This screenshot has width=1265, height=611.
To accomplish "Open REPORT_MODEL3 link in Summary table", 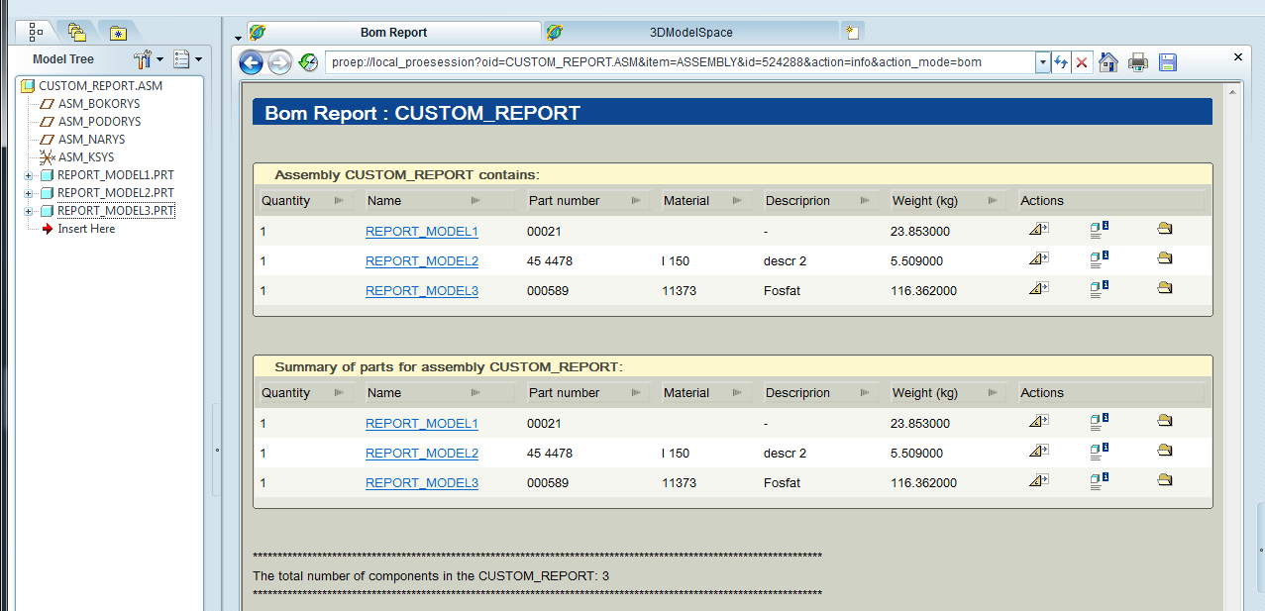I will pyautogui.click(x=422, y=483).
